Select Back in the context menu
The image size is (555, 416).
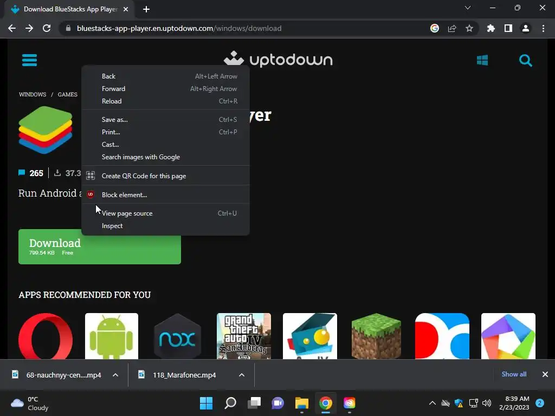[165, 76]
